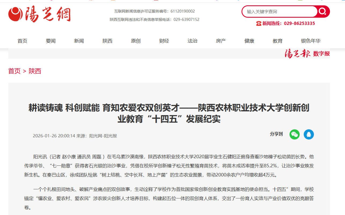
Task: Go to 要闻 section
Action: click(x=51, y=41)
